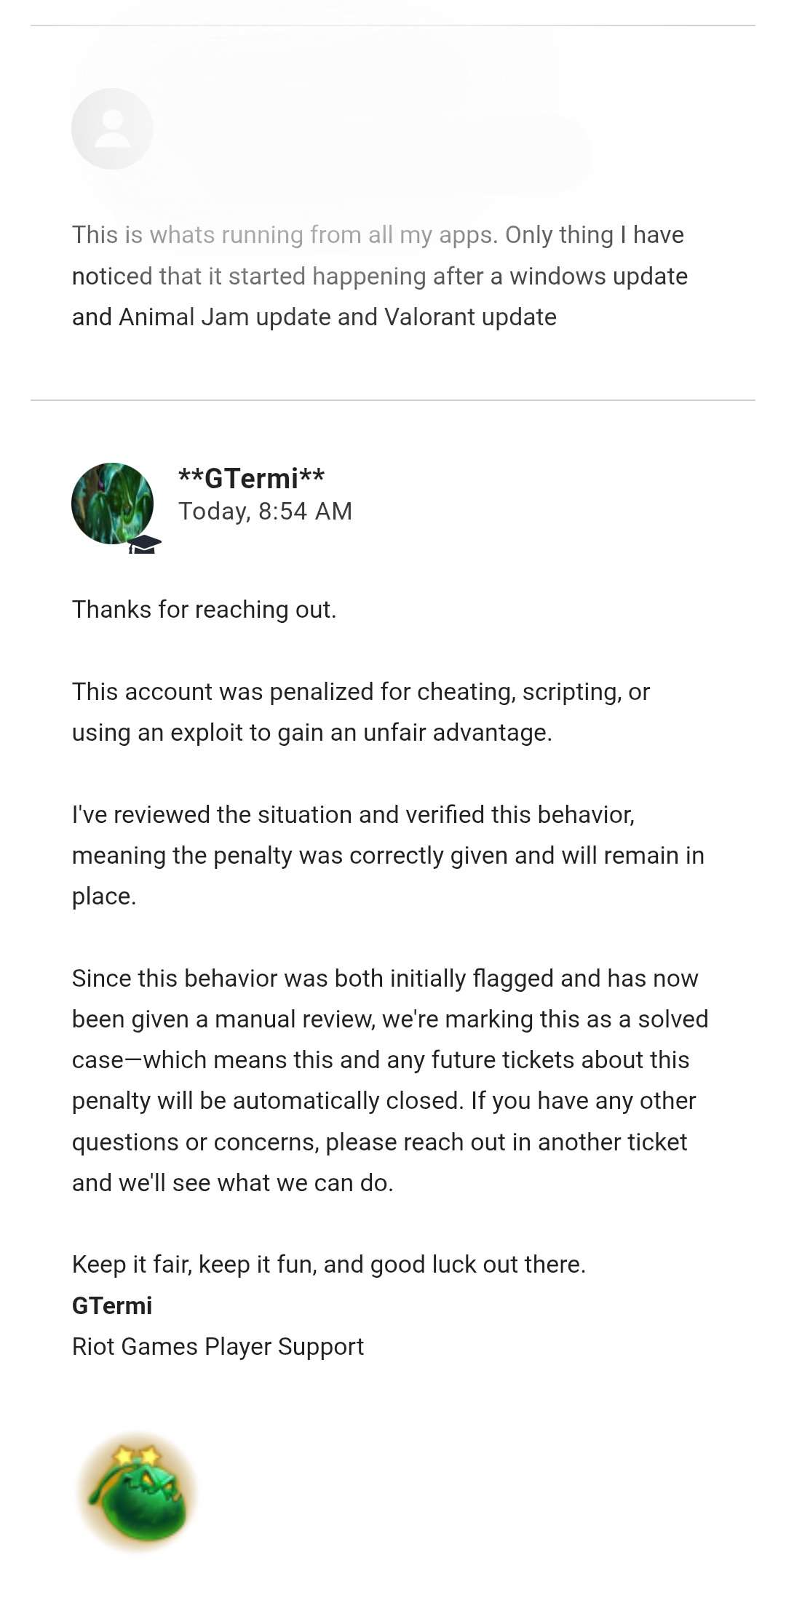Click the "I've reviewed the situation" line
786x1611 pixels.
pyautogui.click(x=353, y=815)
